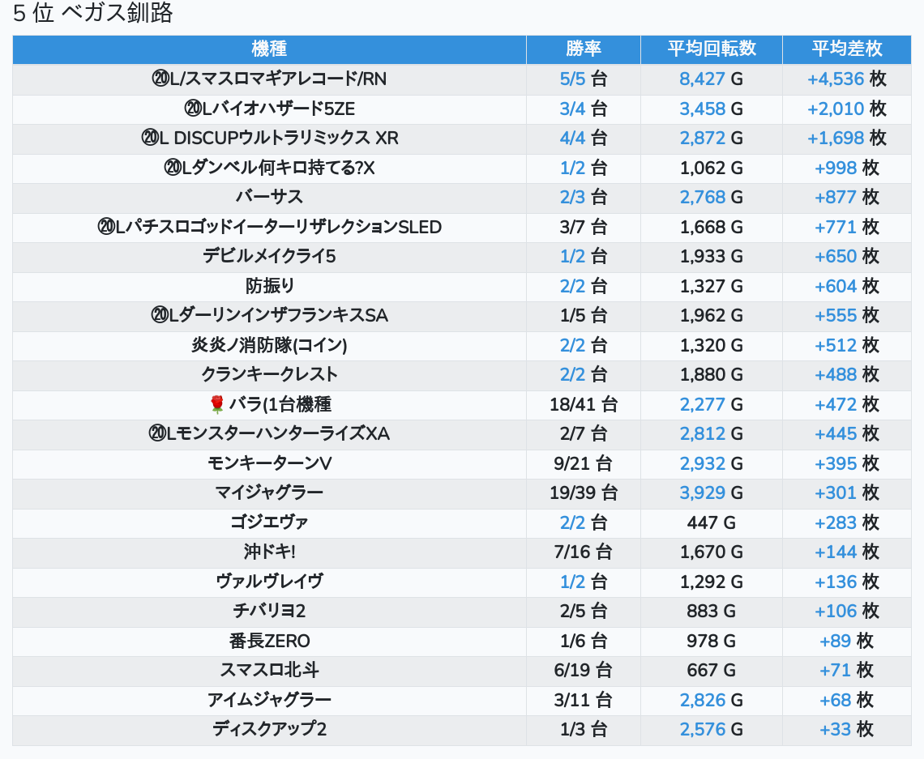Viewport: 924px width, 759px height.
Task: Click the ⑳ badge before L/スマスロマギアレコード/RN
Action: [160, 79]
